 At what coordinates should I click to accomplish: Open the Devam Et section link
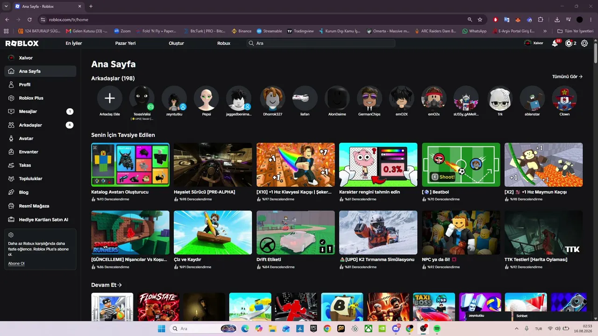coord(107,285)
